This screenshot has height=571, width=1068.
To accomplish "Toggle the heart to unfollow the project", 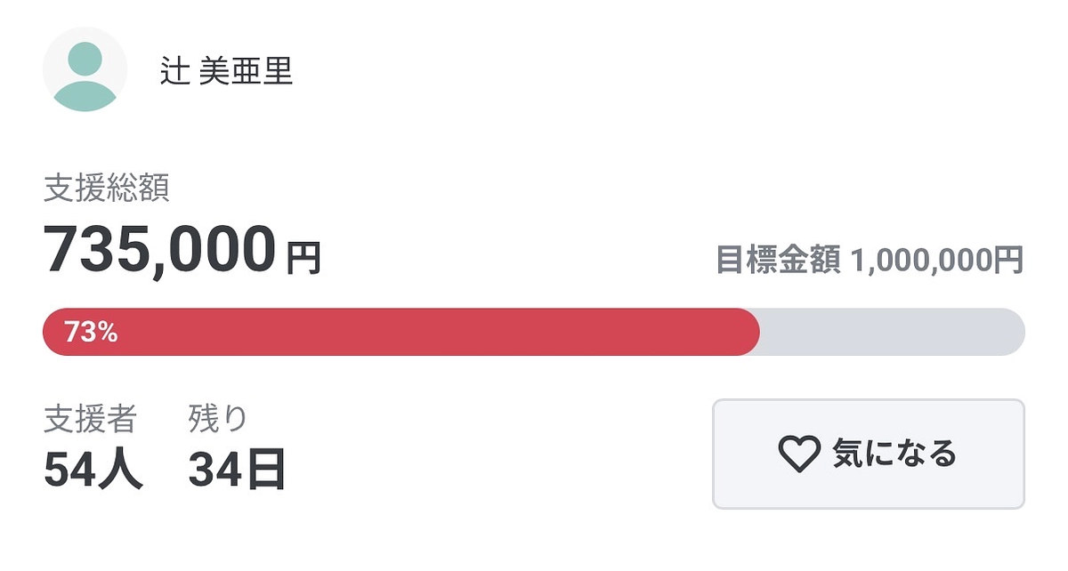I will pos(799,454).
